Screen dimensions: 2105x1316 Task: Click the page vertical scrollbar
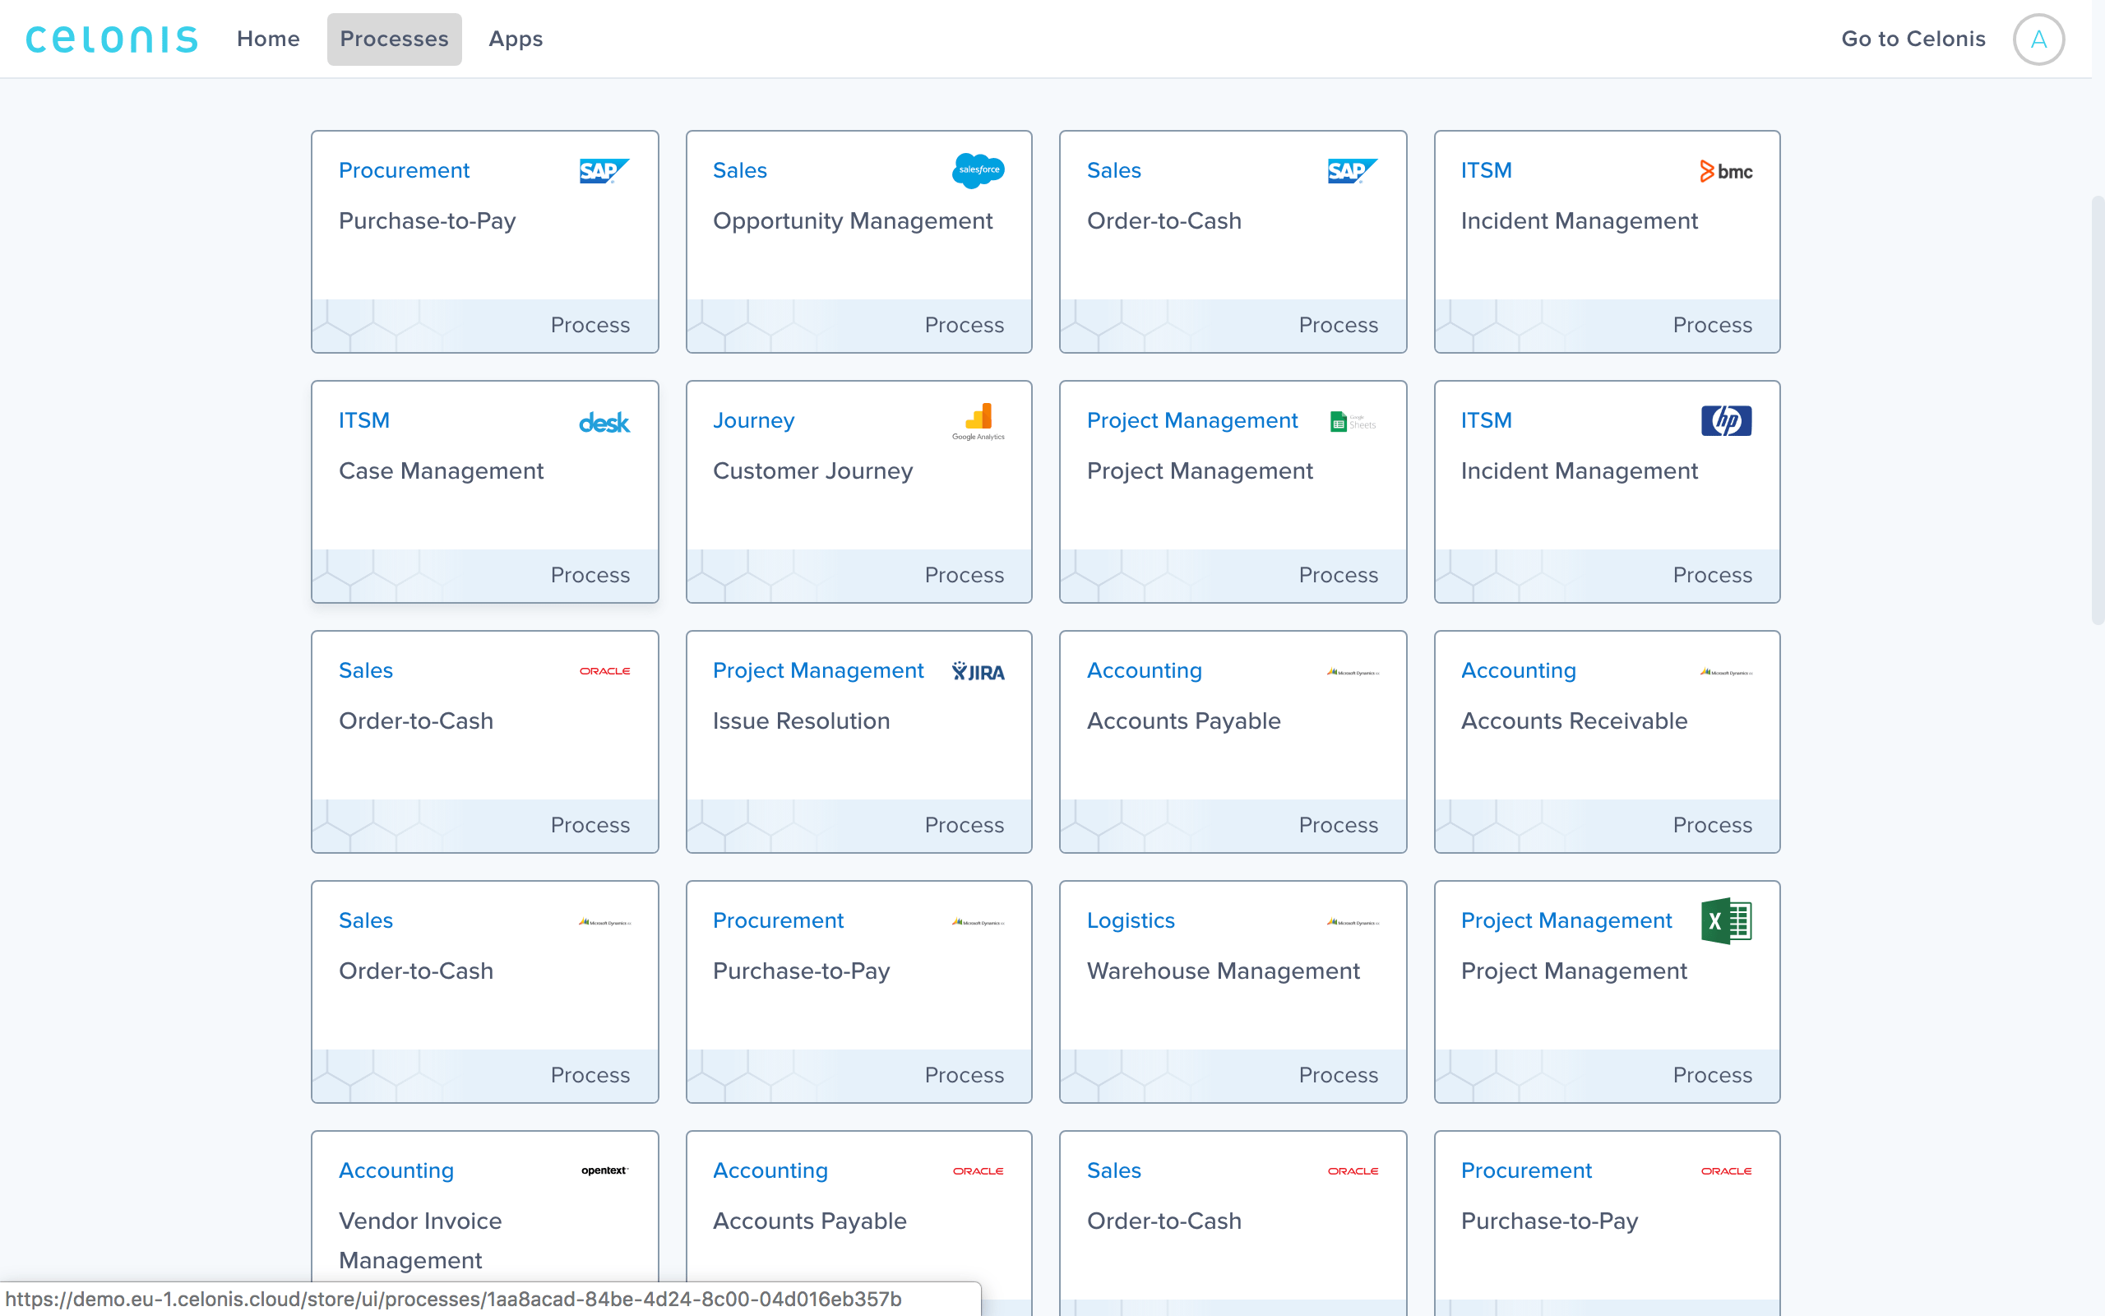2097,409
